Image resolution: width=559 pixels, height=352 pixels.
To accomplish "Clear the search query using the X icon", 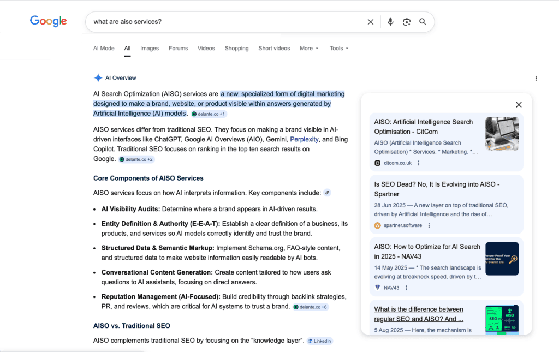I will (371, 21).
